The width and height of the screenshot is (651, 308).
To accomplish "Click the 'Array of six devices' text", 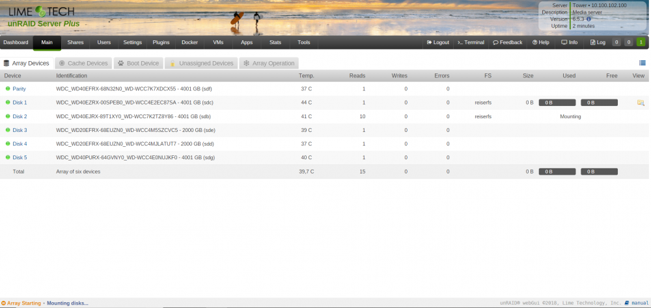I will [78, 172].
